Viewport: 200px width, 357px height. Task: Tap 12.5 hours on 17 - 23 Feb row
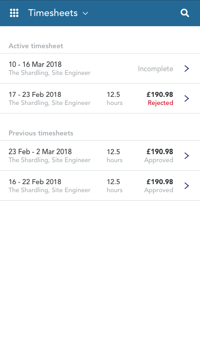tap(115, 98)
